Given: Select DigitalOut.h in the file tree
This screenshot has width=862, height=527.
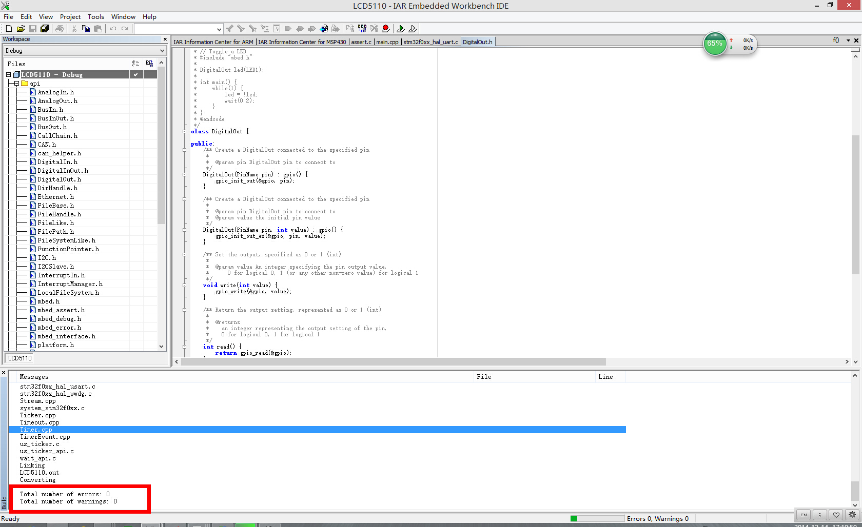Looking at the screenshot, I should (59, 179).
